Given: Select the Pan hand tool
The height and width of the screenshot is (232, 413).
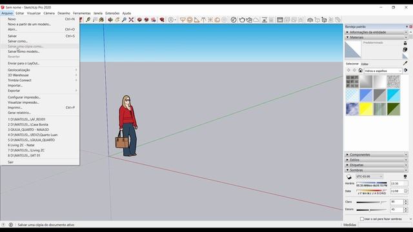Looking at the screenshot, I should pyautogui.click(x=117, y=20).
